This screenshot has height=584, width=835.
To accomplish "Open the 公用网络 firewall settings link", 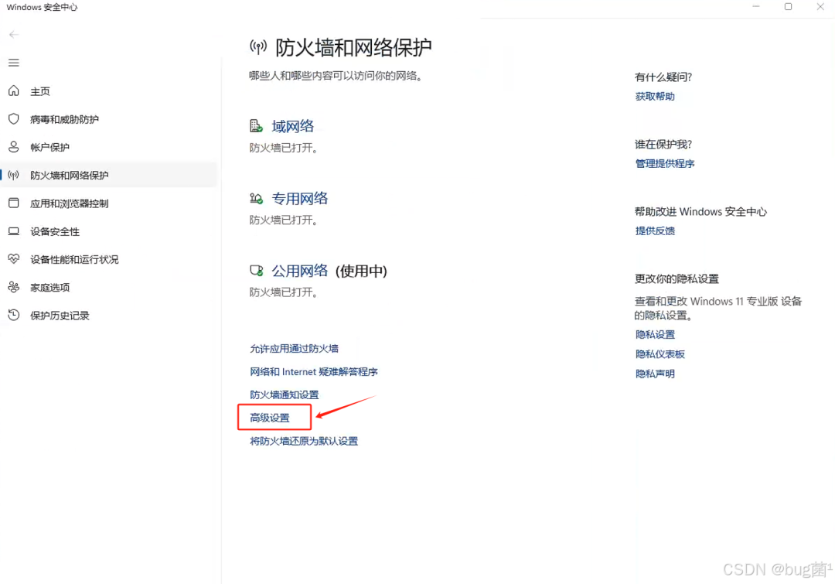I will (300, 271).
